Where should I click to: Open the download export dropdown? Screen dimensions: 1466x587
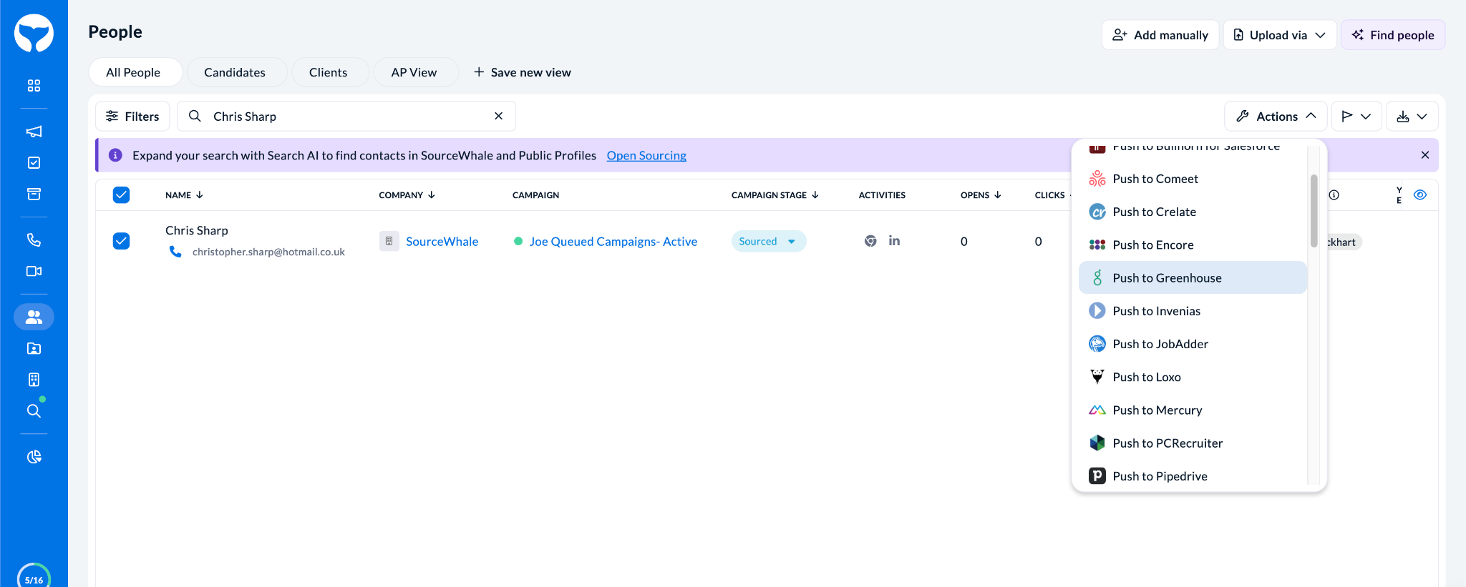pyautogui.click(x=1412, y=116)
